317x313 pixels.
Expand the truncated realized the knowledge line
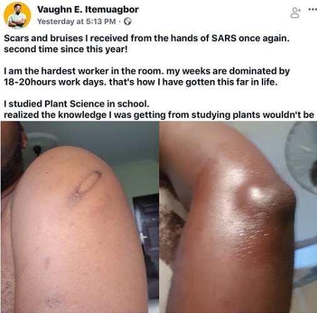(159, 115)
